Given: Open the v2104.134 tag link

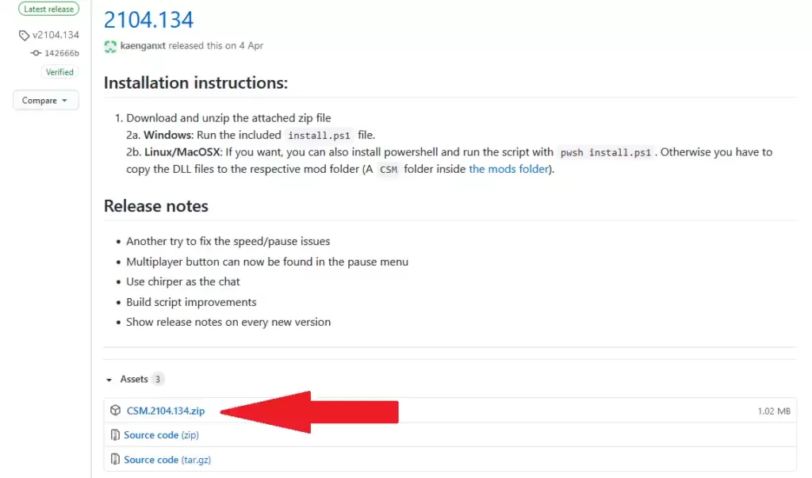Looking at the screenshot, I should 56,36.
